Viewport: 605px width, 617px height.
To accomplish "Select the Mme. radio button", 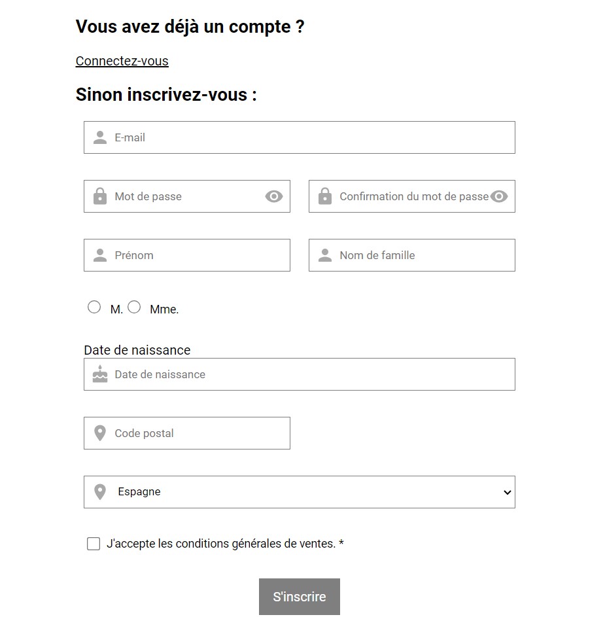I will point(134,306).
